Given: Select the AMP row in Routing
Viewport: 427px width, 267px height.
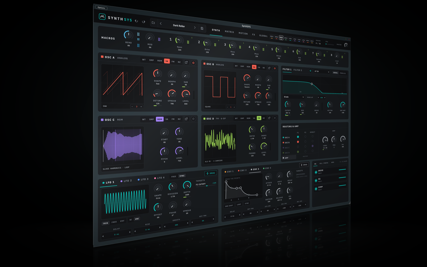Looking at the screenshot, I should (290, 157).
